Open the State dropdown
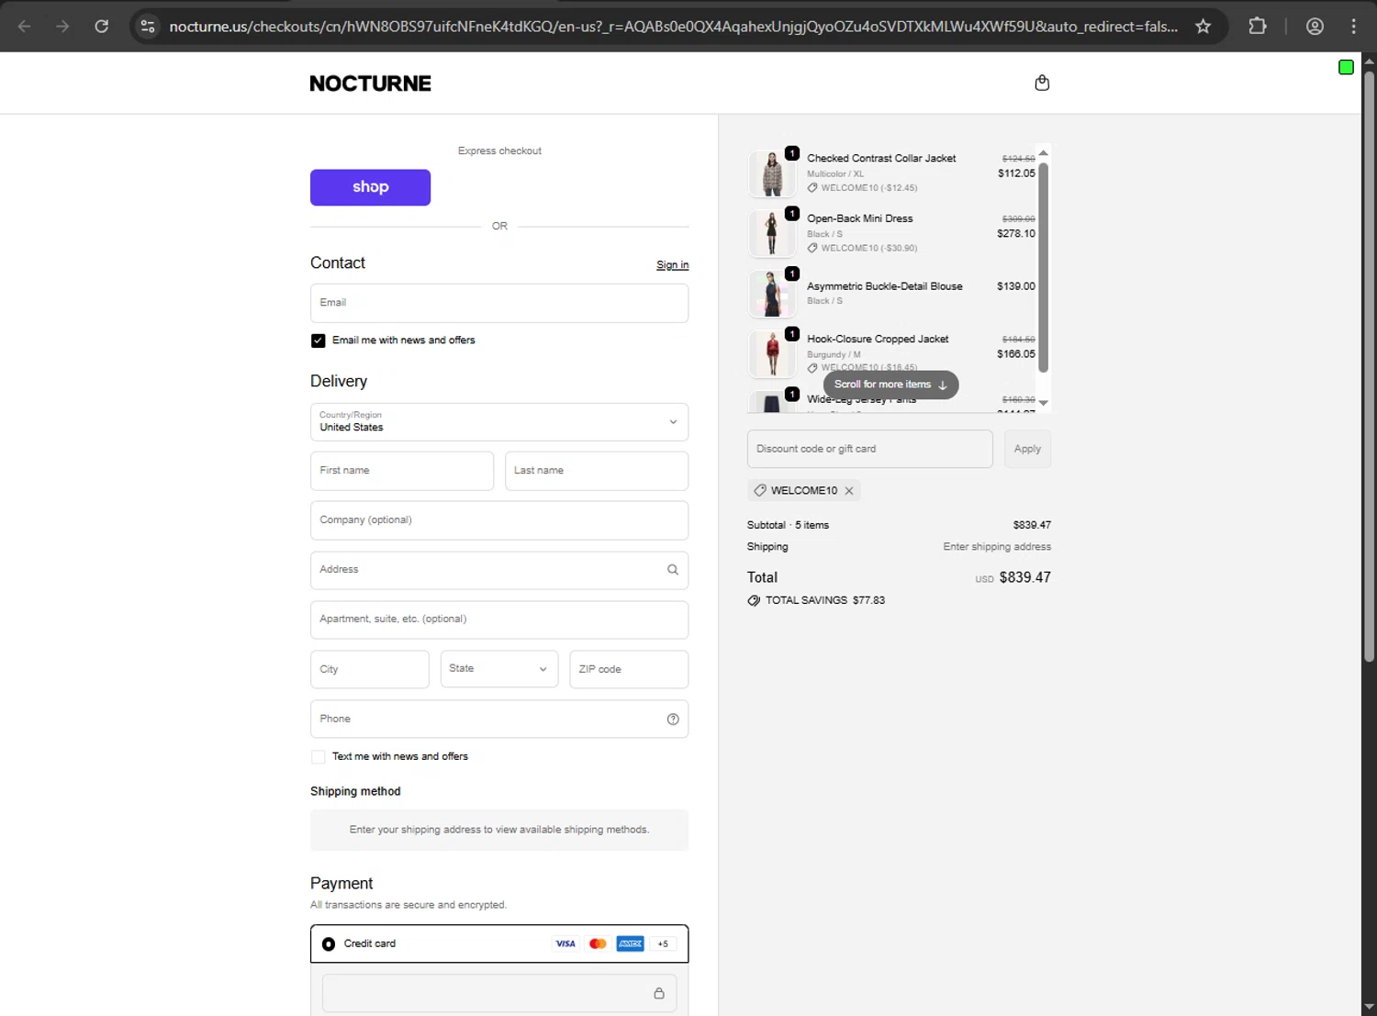 click(x=499, y=669)
